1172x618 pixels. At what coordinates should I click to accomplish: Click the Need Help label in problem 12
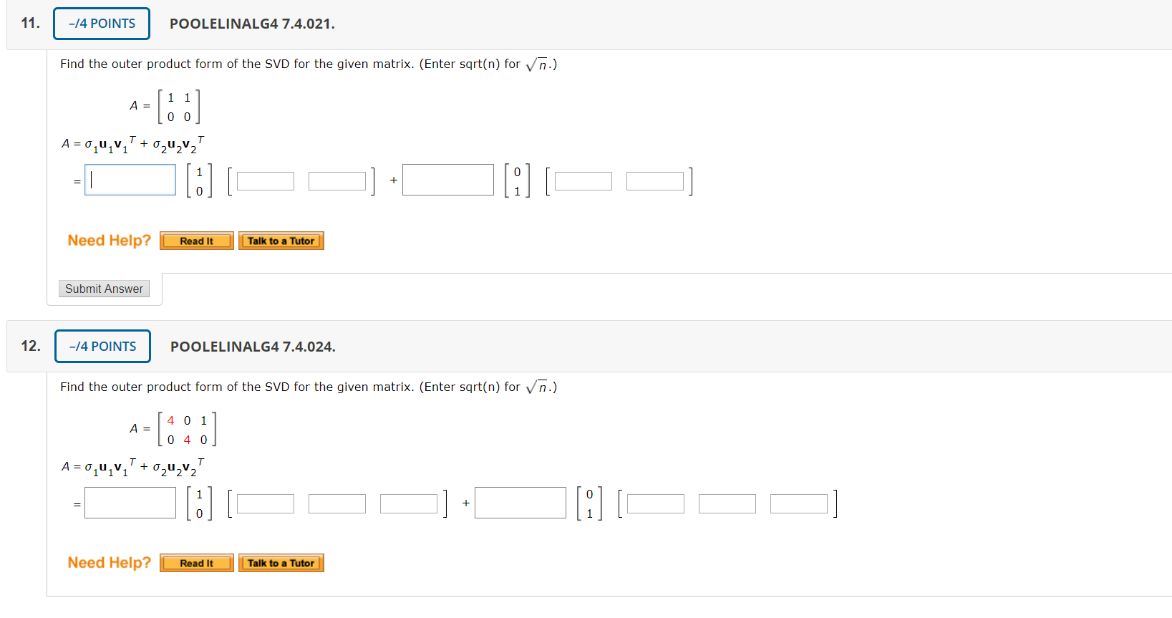[108, 563]
